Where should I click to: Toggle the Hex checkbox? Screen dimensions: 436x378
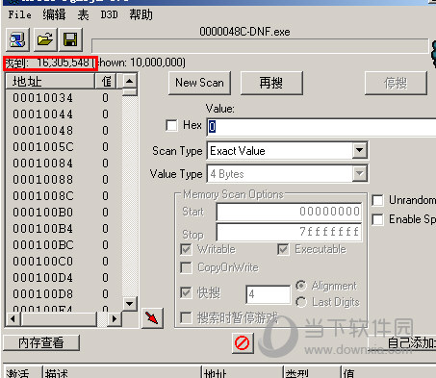(x=171, y=125)
